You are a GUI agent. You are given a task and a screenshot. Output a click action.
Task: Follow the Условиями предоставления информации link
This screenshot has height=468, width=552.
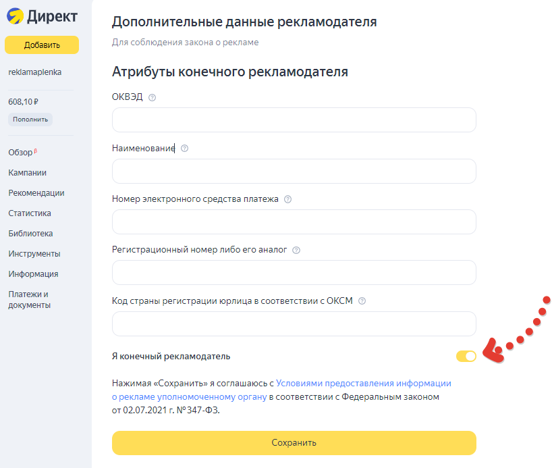(x=363, y=383)
